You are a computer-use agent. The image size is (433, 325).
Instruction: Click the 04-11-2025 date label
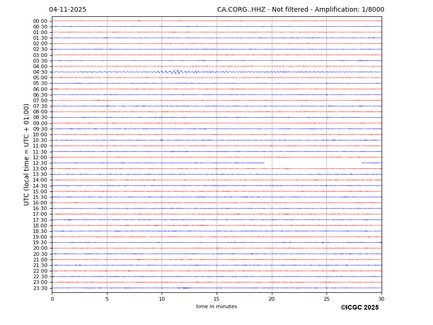click(x=68, y=10)
